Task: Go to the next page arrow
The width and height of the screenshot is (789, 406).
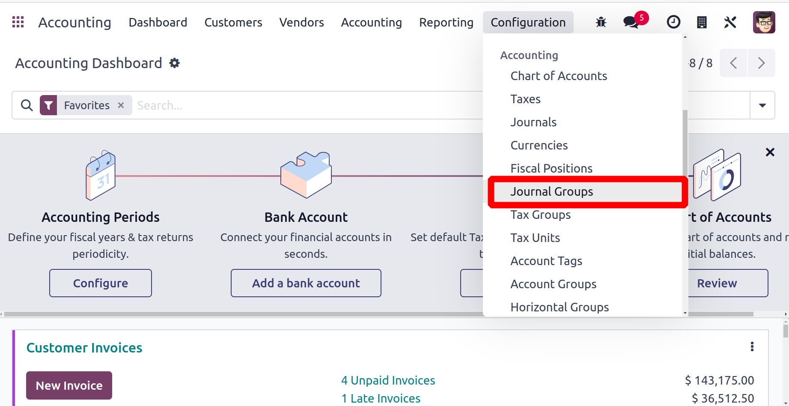Action: point(761,63)
